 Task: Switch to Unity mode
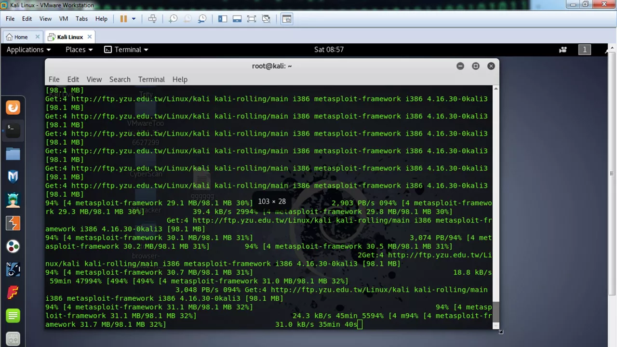pos(266,19)
